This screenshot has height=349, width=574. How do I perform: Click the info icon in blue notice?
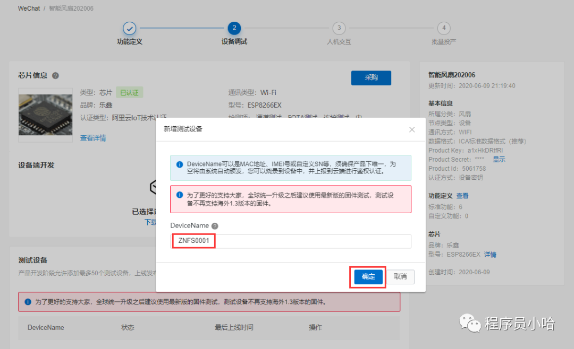180,164
